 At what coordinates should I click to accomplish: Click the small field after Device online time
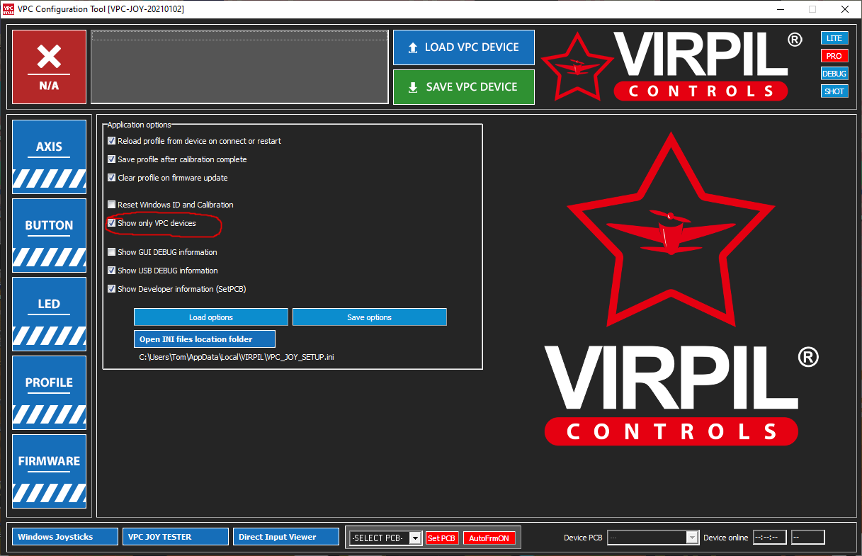click(x=808, y=538)
